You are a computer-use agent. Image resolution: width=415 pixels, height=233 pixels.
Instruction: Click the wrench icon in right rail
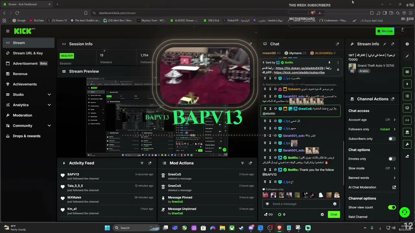[407, 144]
